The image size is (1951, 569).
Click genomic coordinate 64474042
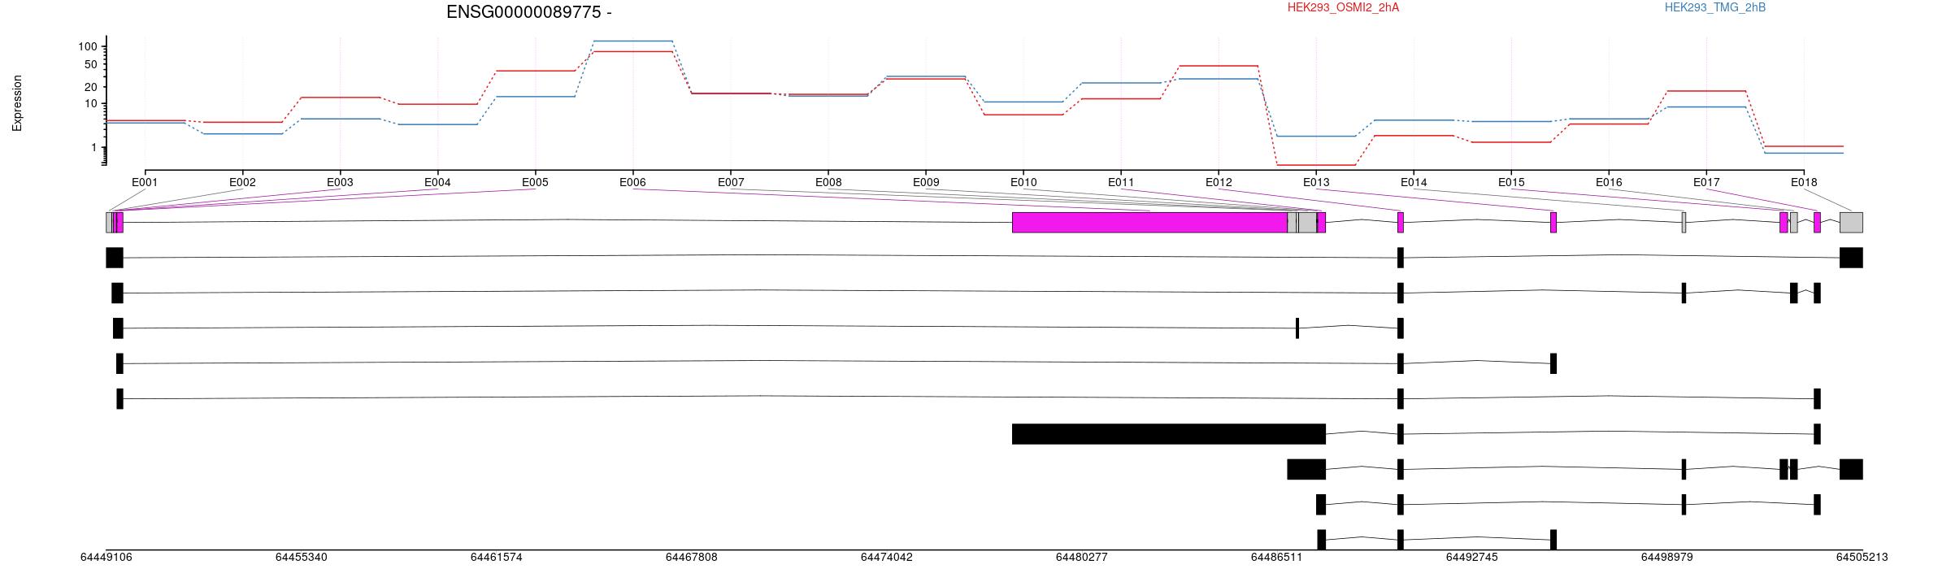[x=887, y=557]
